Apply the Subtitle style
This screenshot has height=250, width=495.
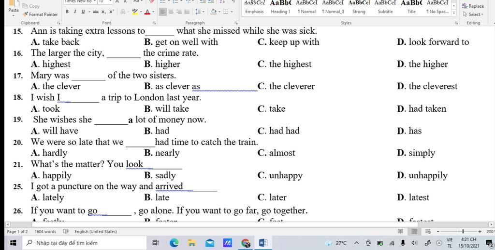point(385,8)
